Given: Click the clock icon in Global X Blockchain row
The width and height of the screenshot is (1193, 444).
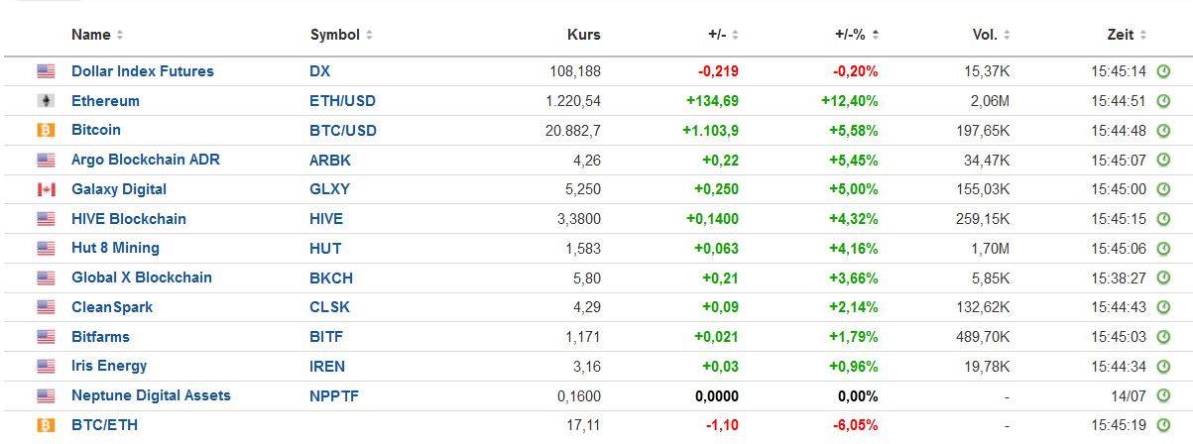Looking at the screenshot, I should pyautogui.click(x=1163, y=277).
